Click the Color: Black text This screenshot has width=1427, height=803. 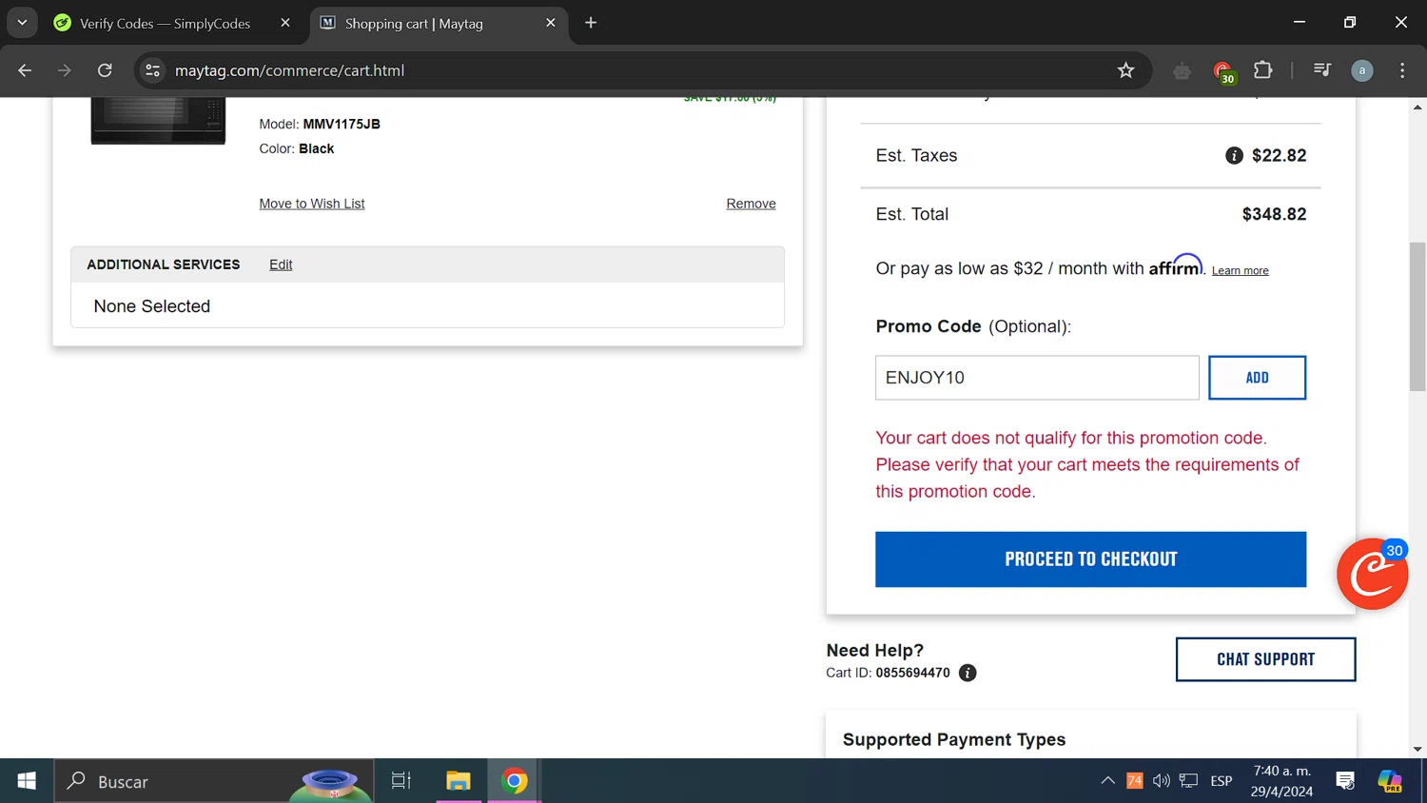tap(297, 148)
